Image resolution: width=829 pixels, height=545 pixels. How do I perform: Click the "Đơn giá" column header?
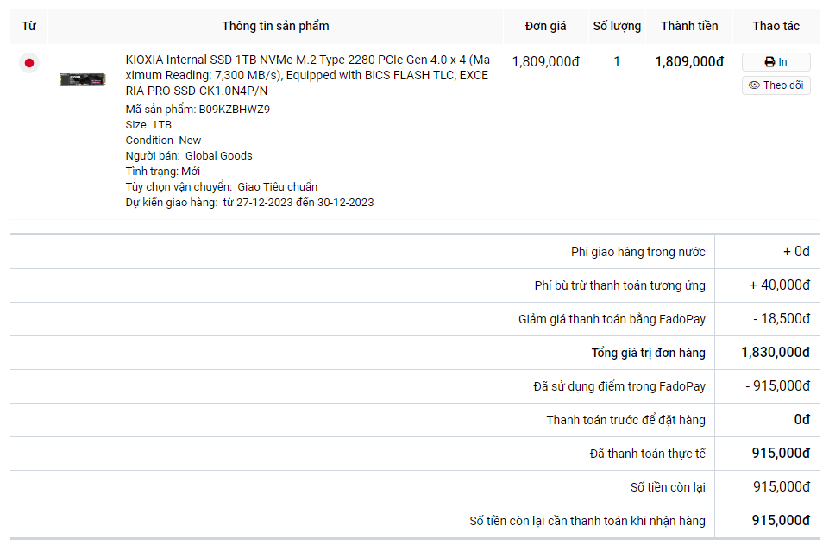[x=545, y=26]
